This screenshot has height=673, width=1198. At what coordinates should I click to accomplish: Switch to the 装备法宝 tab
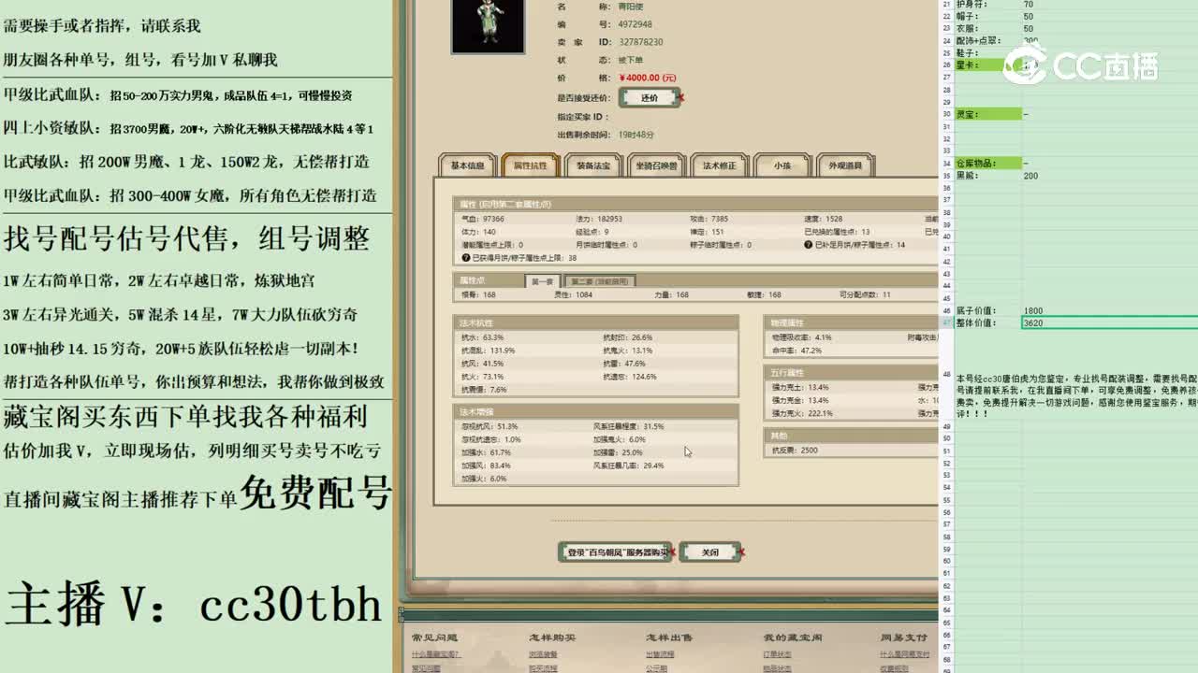tap(593, 165)
